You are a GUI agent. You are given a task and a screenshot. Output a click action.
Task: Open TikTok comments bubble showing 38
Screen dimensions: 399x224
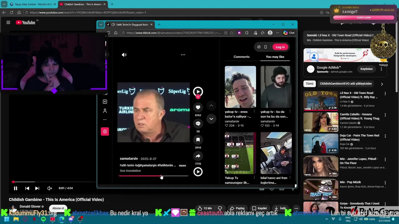tap(198, 124)
